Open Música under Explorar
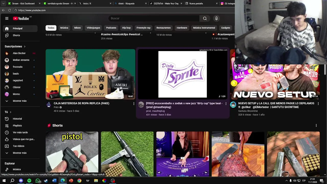Image resolution: width=327 pixels, height=184 pixels. [x=20, y=169]
